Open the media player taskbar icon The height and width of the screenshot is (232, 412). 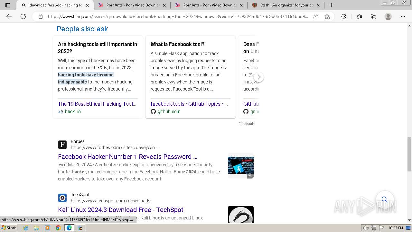click(x=47, y=228)
